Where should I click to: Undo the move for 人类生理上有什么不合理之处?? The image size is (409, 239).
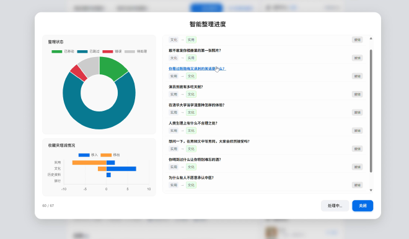coord(357,131)
